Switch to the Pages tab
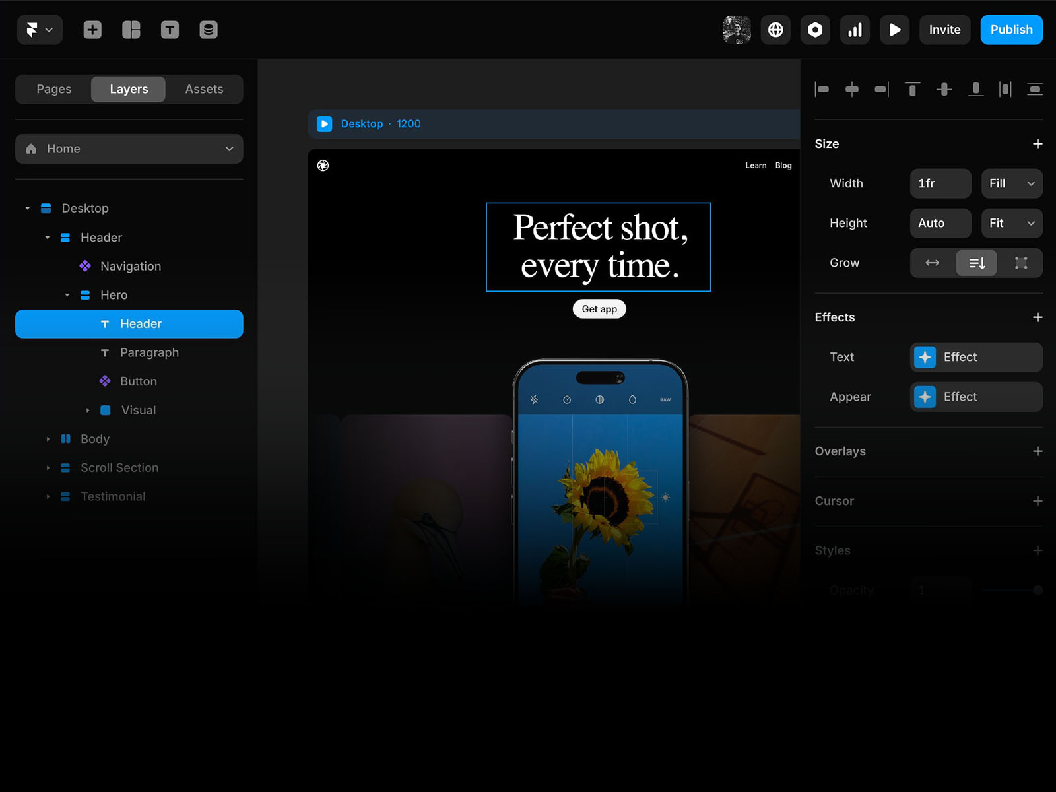 54,89
